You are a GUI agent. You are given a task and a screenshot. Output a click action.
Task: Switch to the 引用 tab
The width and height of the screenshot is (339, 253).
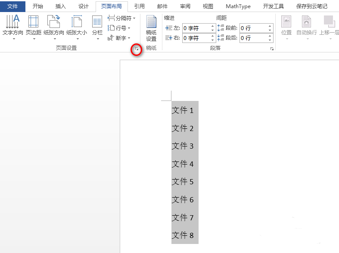coord(140,6)
